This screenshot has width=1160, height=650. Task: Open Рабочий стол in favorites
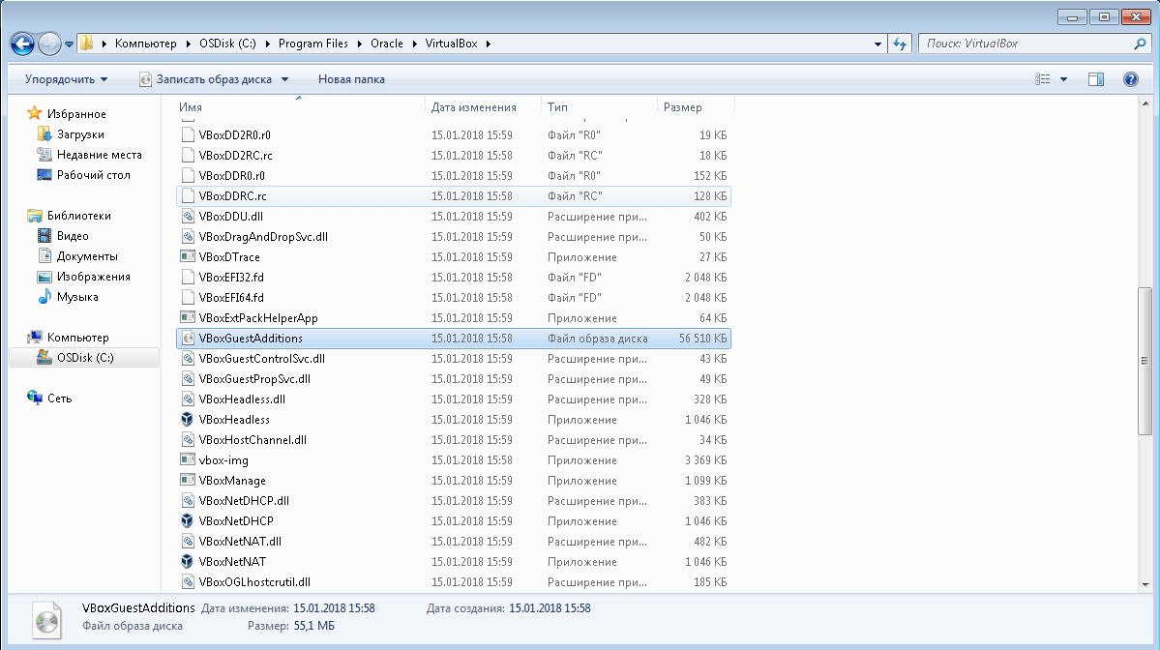(93, 175)
